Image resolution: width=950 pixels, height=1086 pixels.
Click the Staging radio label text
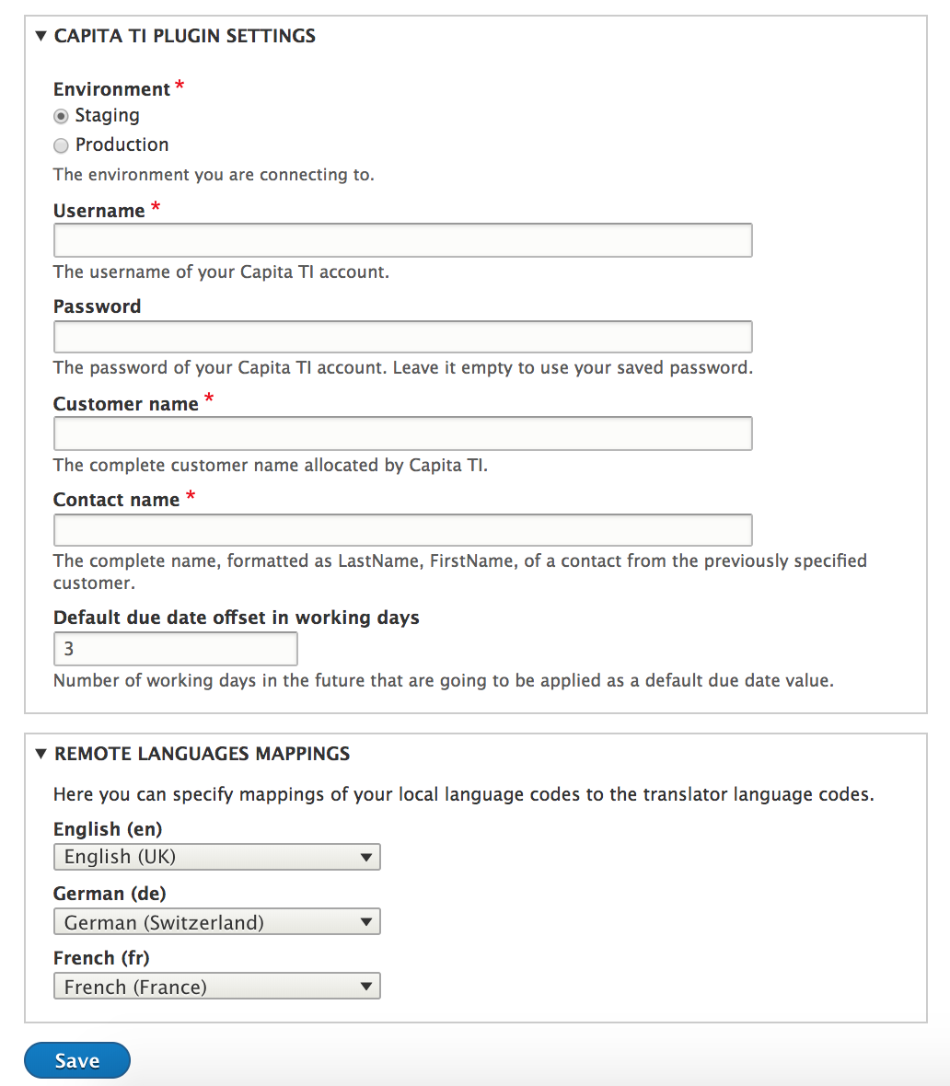tap(108, 115)
